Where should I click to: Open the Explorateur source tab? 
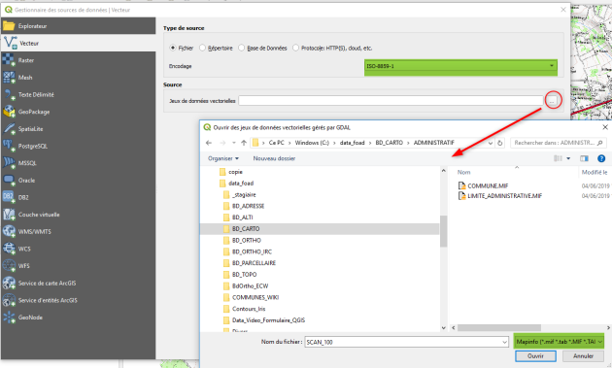78,26
